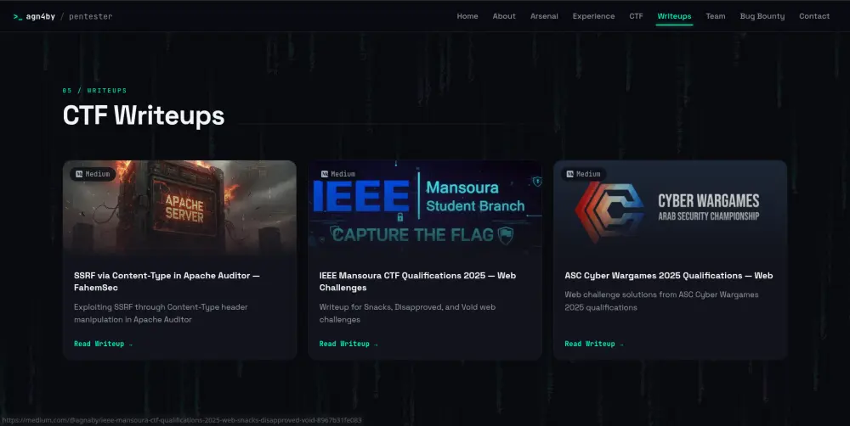Image resolution: width=850 pixels, height=426 pixels.
Task: Click 'Writeup for Snacks, Disapproved, and Void' description
Action: click(407, 313)
